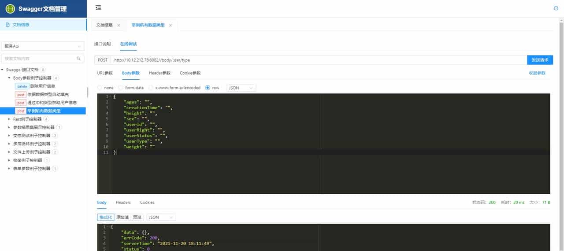Expand the 变态测试例子控制器 node
Screen dimensions: 564x251
[10, 136]
